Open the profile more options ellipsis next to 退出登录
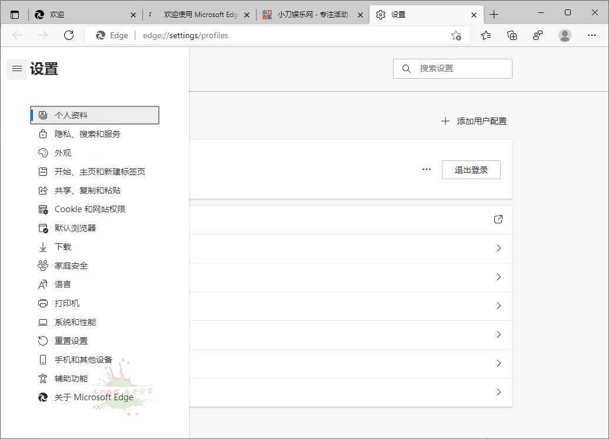This screenshot has height=439, width=609. 427,170
